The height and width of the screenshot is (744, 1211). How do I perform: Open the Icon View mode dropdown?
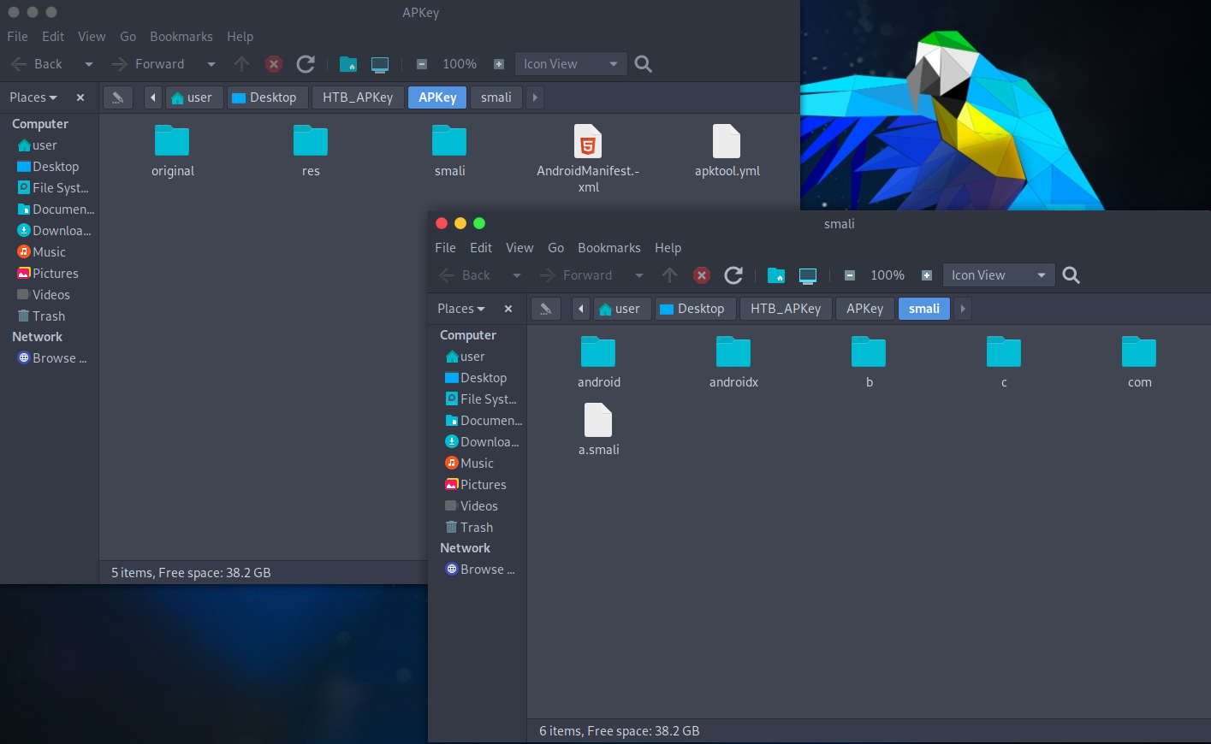click(998, 275)
